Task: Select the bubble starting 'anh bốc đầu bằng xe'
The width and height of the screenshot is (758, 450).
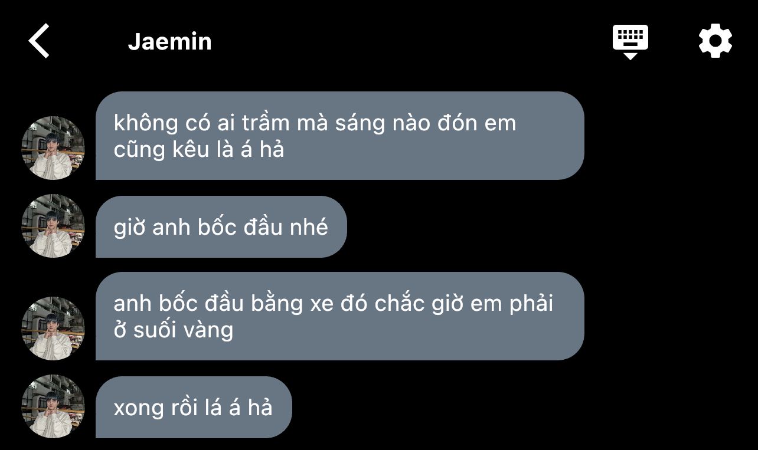Action: (x=340, y=316)
